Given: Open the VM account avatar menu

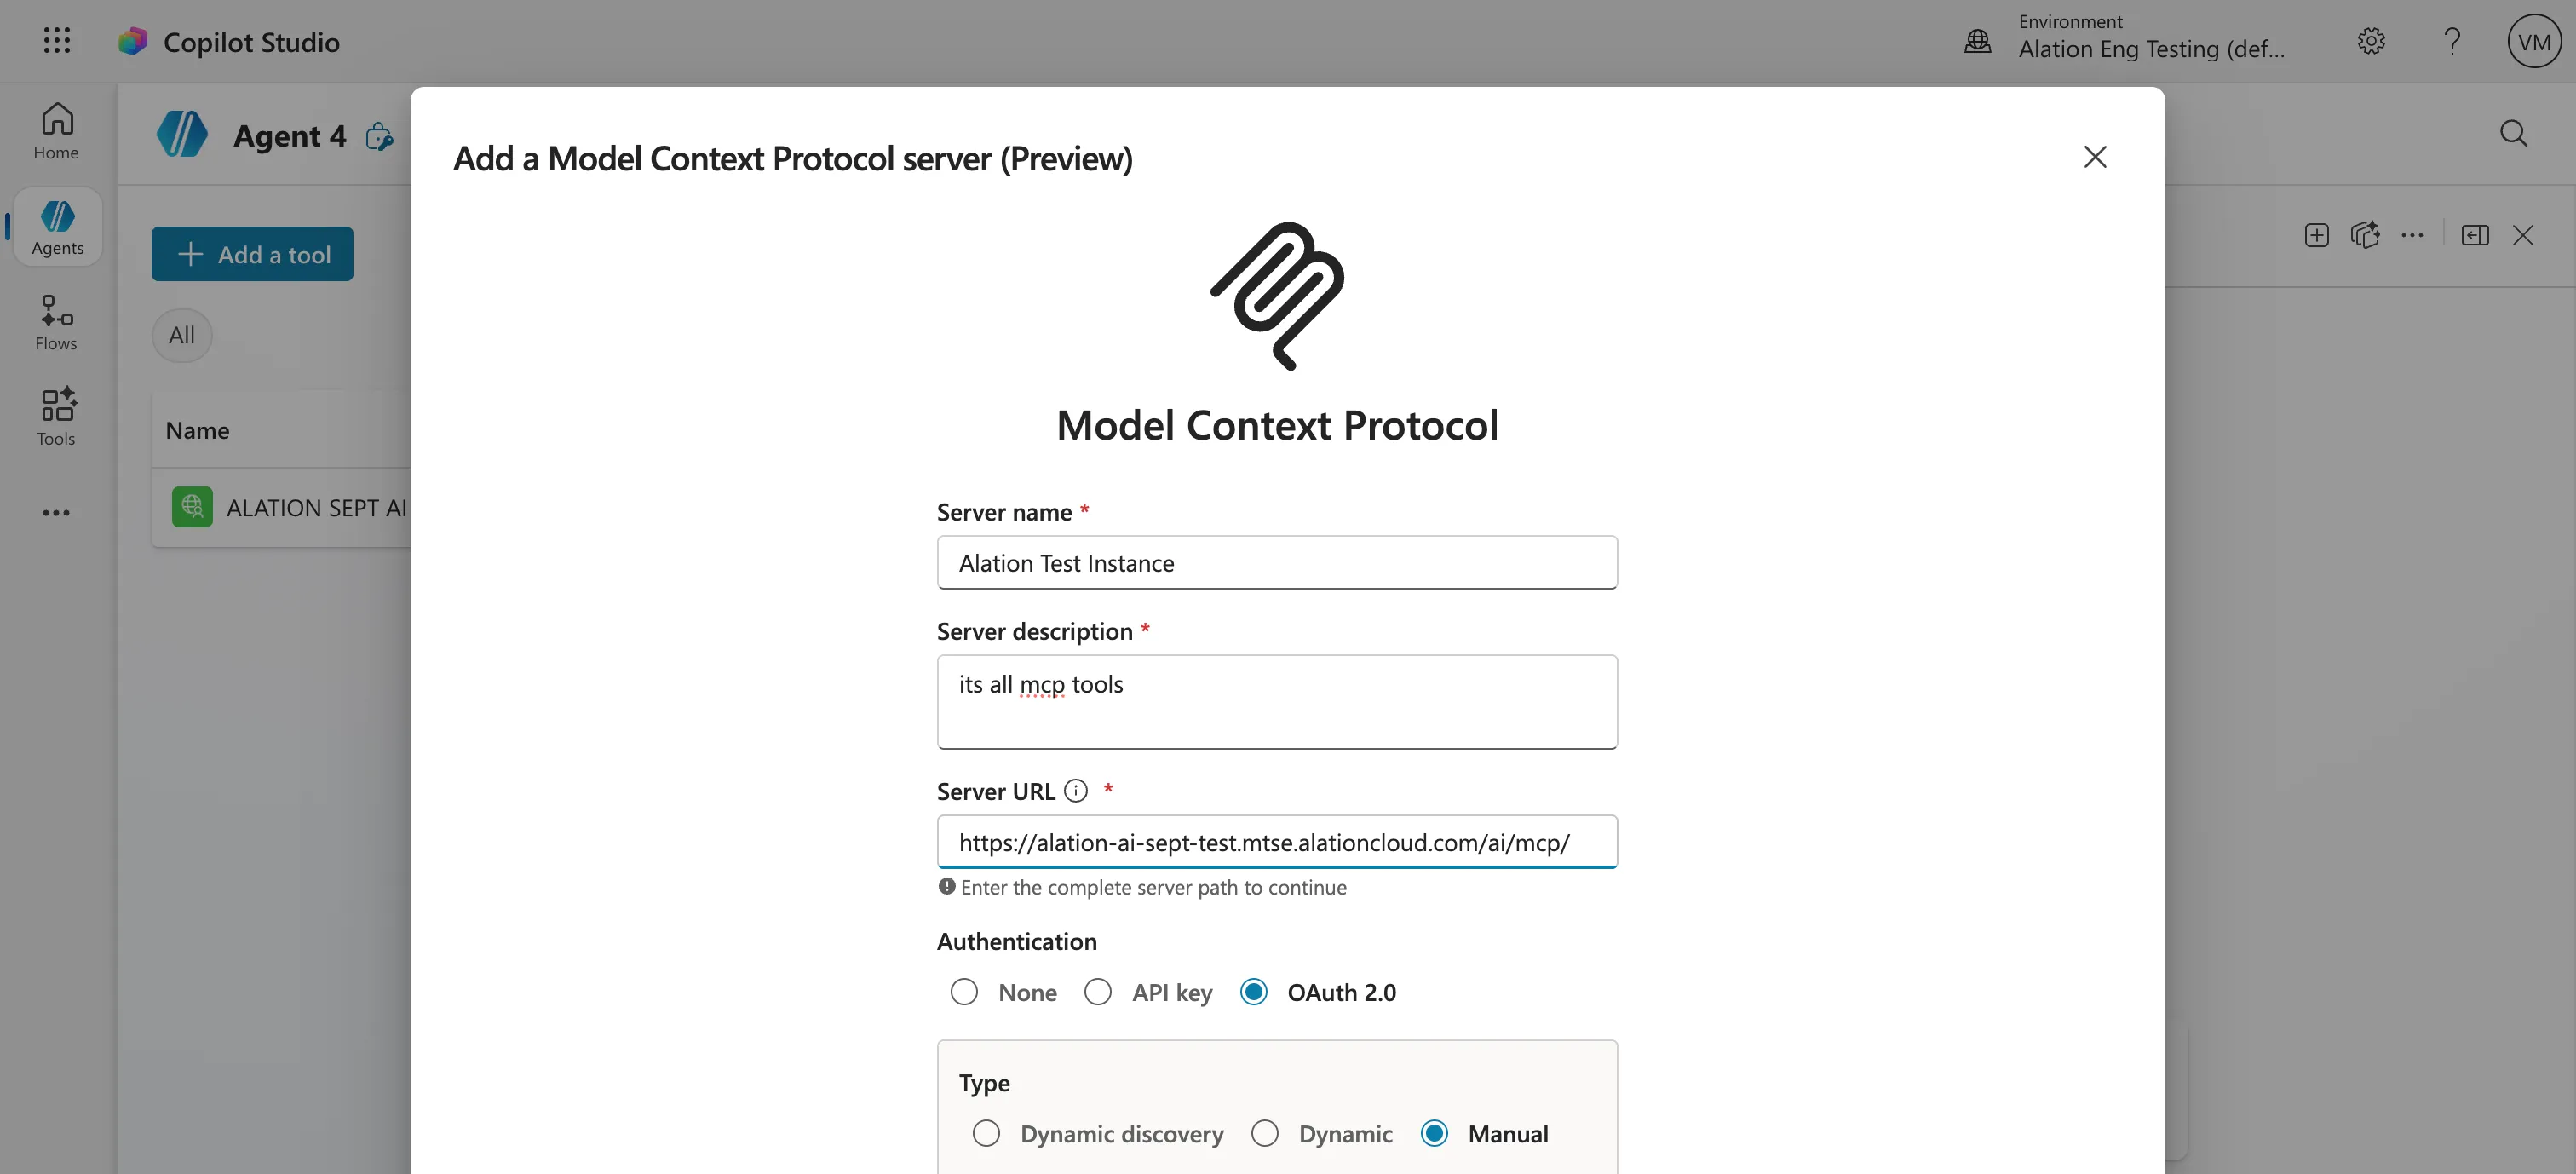Looking at the screenshot, I should point(2533,41).
